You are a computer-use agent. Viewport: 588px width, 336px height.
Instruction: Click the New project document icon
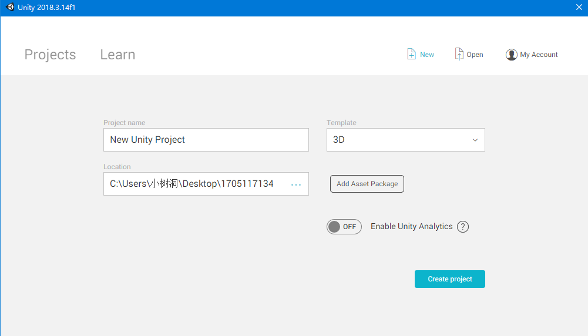pyautogui.click(x=411, y=54)
